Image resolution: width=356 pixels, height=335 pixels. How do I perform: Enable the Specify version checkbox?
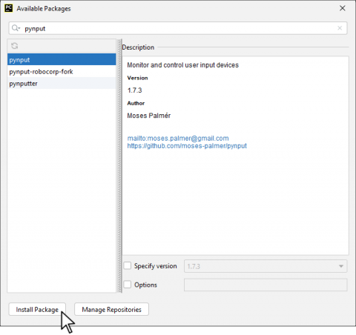pyautogui.click(x=128, y=266)
